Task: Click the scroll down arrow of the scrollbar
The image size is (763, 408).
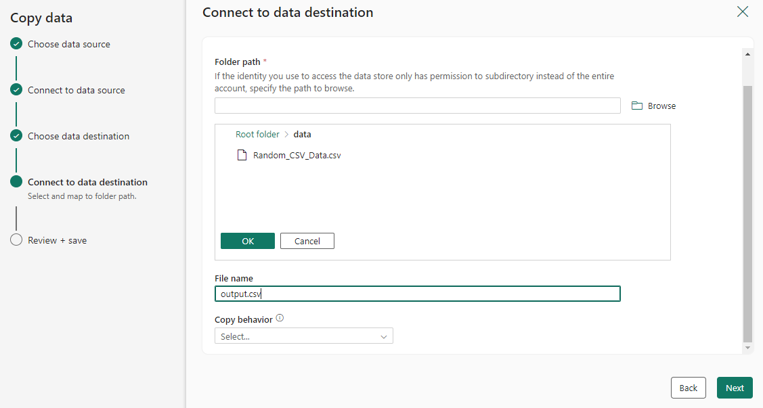Action: (x=747, y=348)
